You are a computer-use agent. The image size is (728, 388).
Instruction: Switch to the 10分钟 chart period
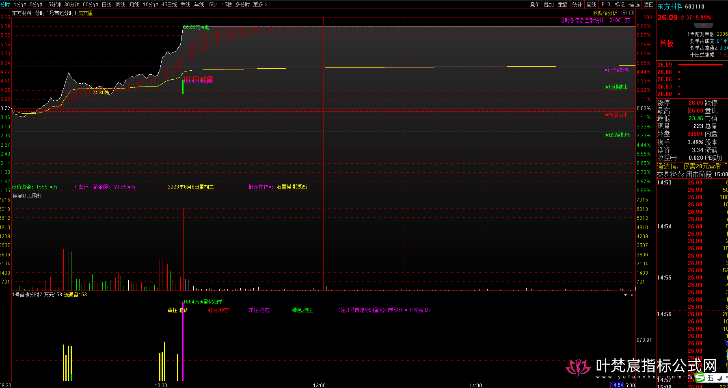[x=151, y=4]
